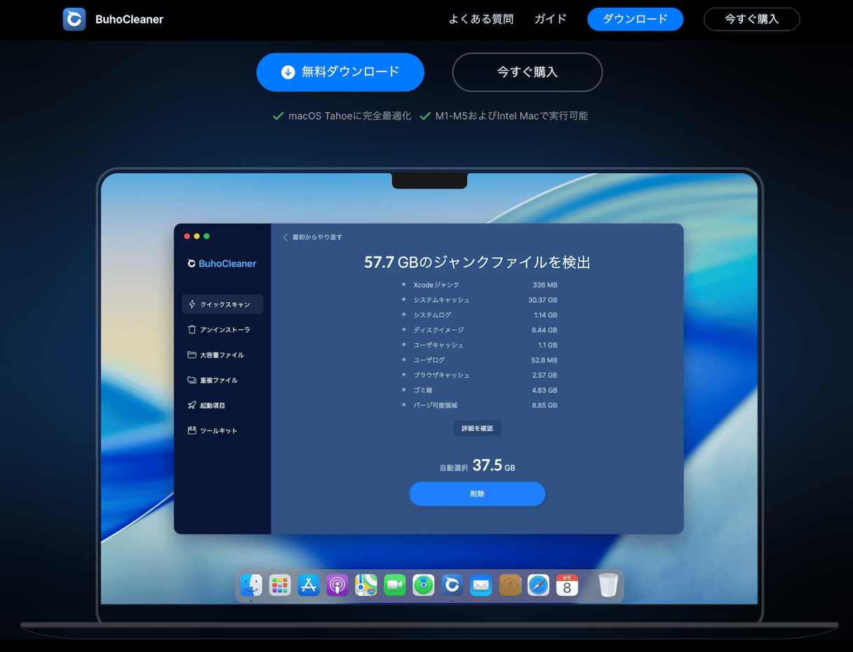Open the よくある質問 menu item
This screenshot has width=853, height=652.
click(x=481, y=19)
